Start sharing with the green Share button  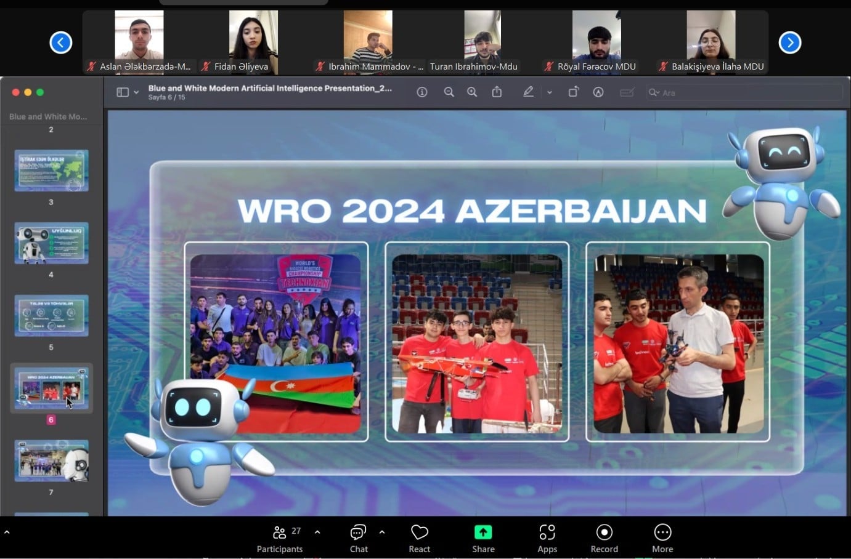[483, 539]
